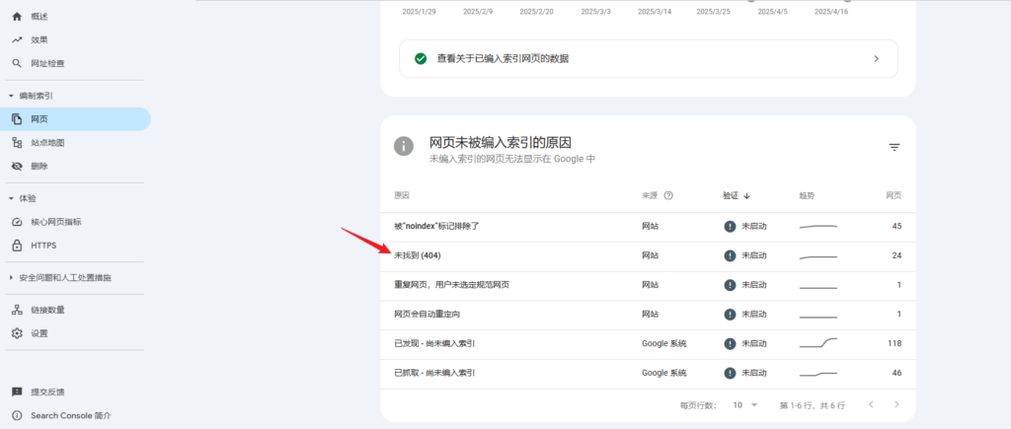
Task: Click the green checkmark icon in indexed data card
Action: [x=421, y=58]
